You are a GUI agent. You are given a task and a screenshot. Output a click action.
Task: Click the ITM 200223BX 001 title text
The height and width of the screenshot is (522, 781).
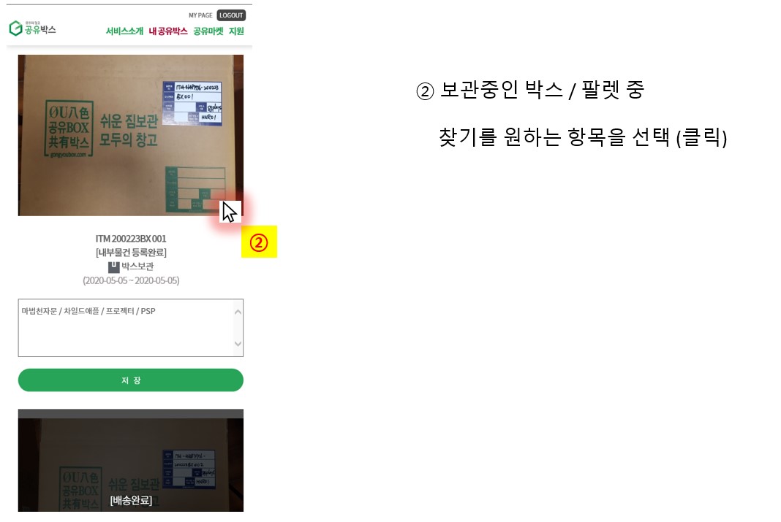tap(131, 239)
